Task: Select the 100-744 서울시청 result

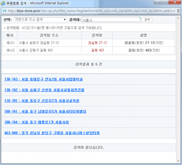Action: (x=36, y=122)
